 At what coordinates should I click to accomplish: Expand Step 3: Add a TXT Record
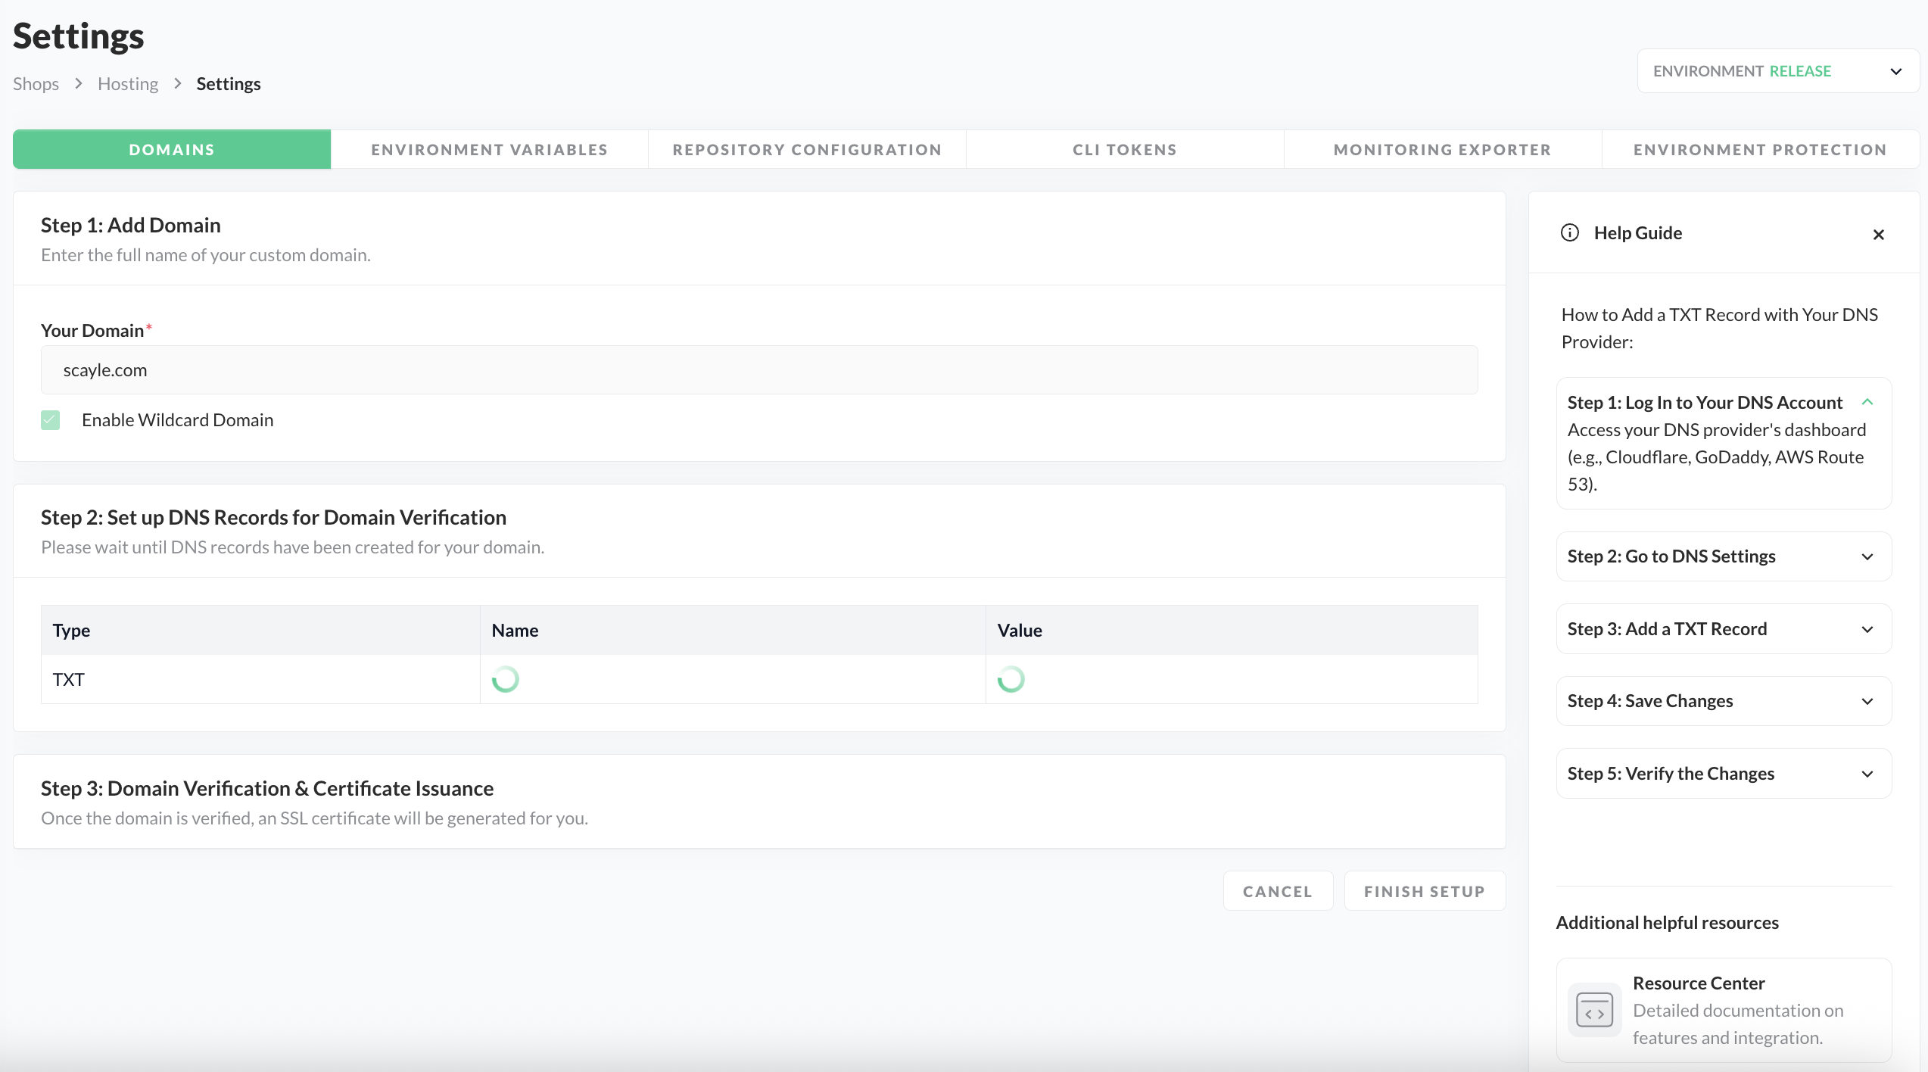[x=1867, y=629]
